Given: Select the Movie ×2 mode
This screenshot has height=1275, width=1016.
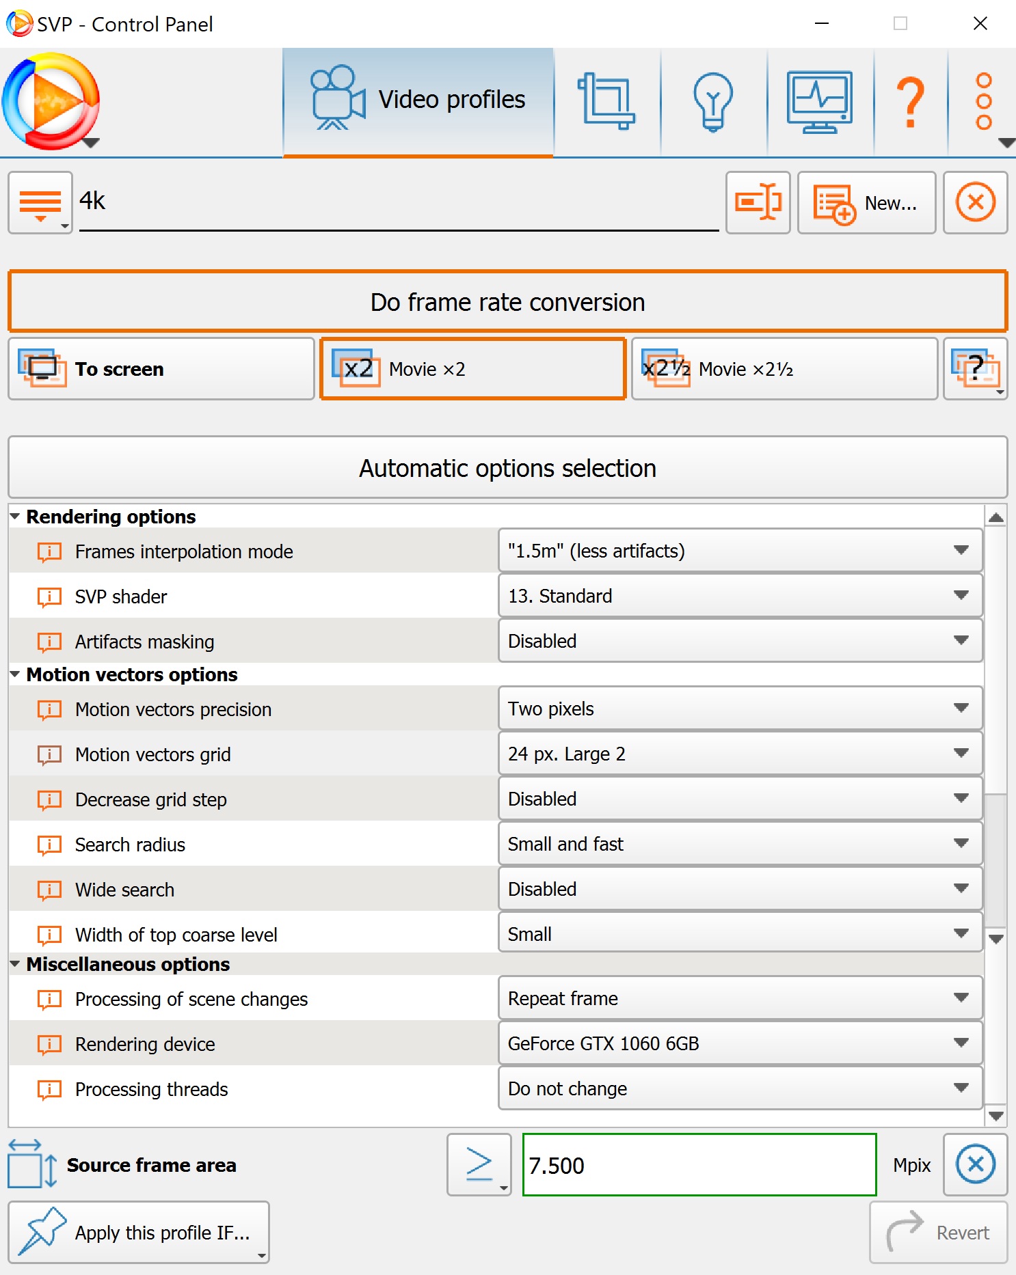Looking at the screenshot, I should pyautogui.click(x=472, y=369).
